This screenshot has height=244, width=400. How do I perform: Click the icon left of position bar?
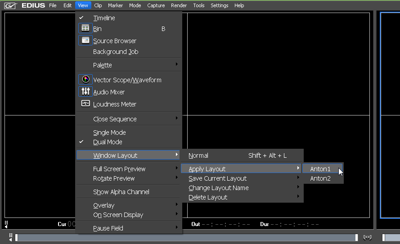[10, 237]
